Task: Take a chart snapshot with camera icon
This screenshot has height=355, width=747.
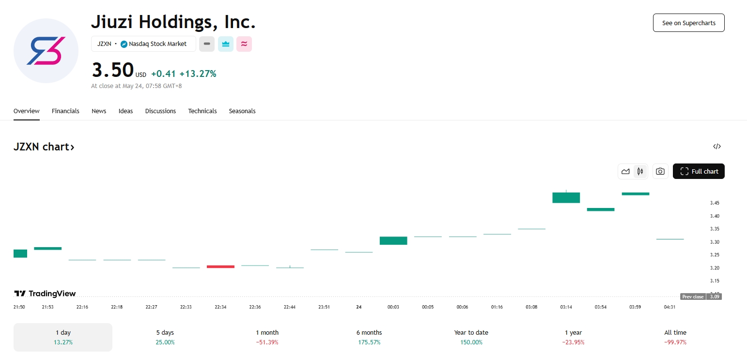Action: (x=660, y=171)
